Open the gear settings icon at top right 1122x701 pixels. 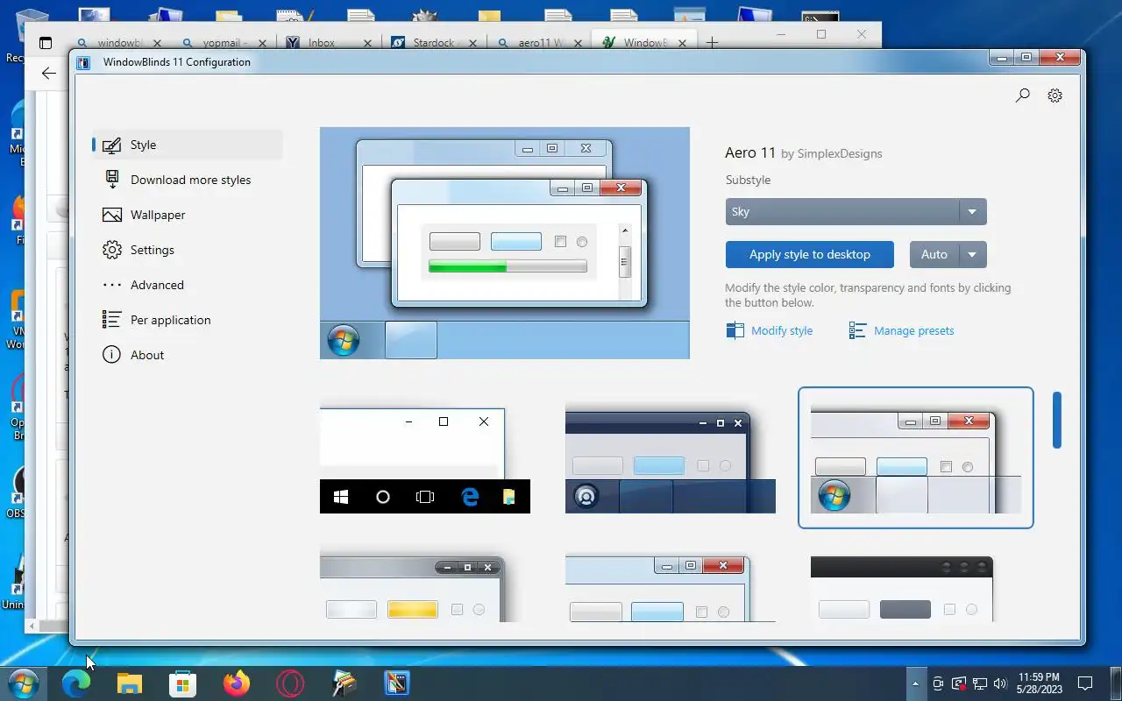(x=1055, y=96)
